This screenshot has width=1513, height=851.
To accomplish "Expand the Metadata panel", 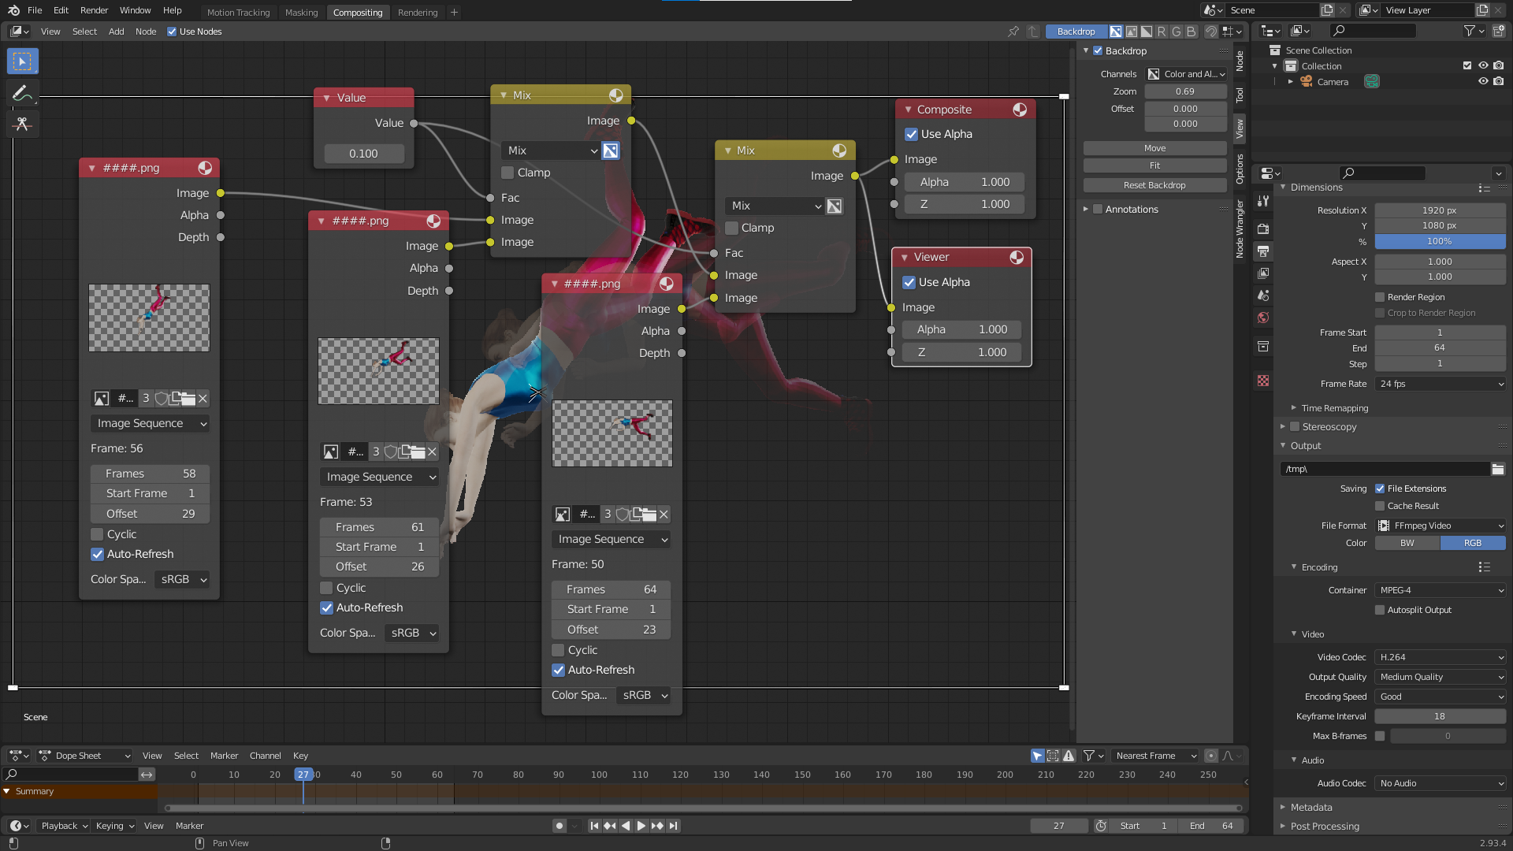I will click(x=1311, y=808).
